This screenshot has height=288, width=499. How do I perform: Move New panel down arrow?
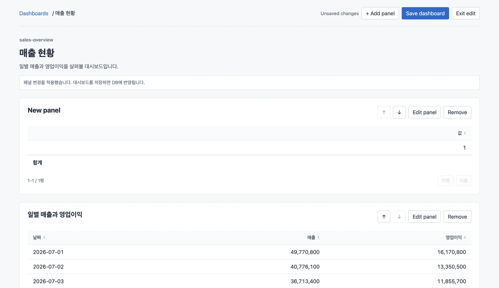tap(399, 112)
